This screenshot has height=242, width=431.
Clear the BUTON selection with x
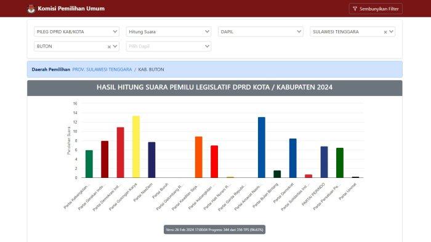[x=109, y=47]
